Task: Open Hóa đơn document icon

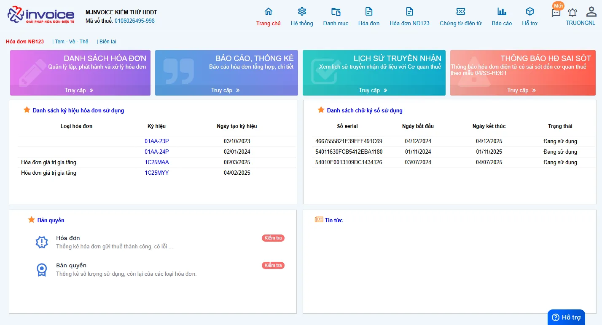Action: tap(369, 11)
